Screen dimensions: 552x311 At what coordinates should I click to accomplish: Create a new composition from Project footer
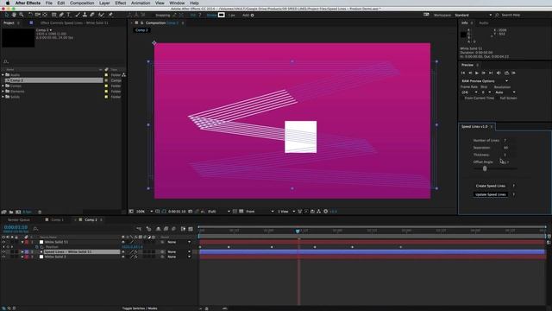tap(18, 212)
